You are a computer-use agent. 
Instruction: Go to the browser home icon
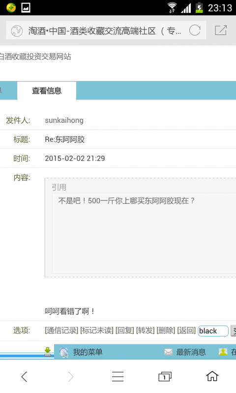[212, 376]
